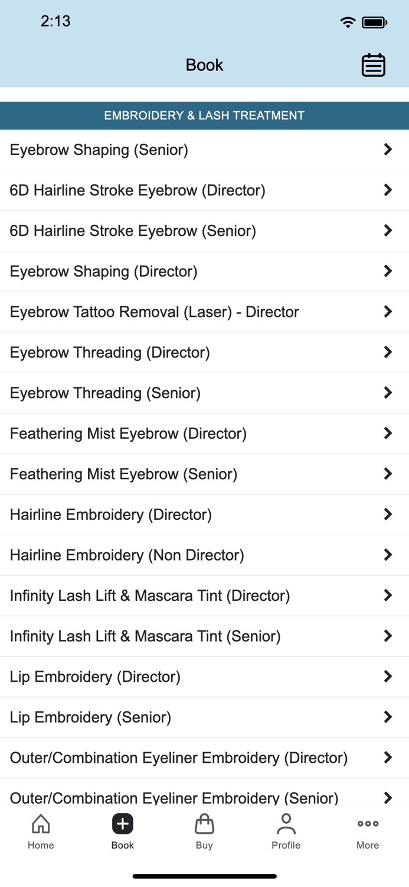Screen dimensions: 409x887
Task: Pick Infinity Lash Lift & Mascara Tint (Director)
Action: (150, 595)
